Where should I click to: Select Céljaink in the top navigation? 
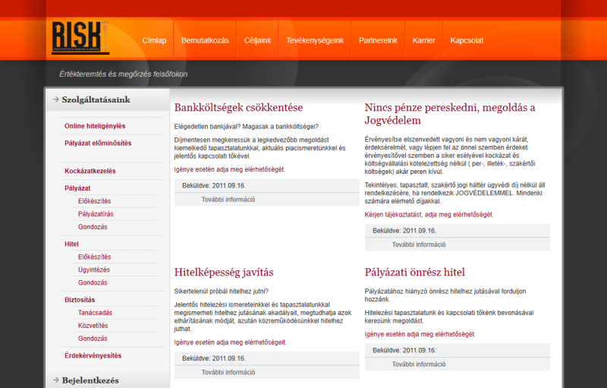(257, 40)
